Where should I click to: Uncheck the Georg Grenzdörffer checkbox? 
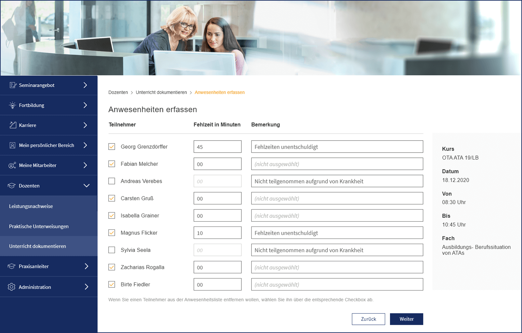[112, 147]
